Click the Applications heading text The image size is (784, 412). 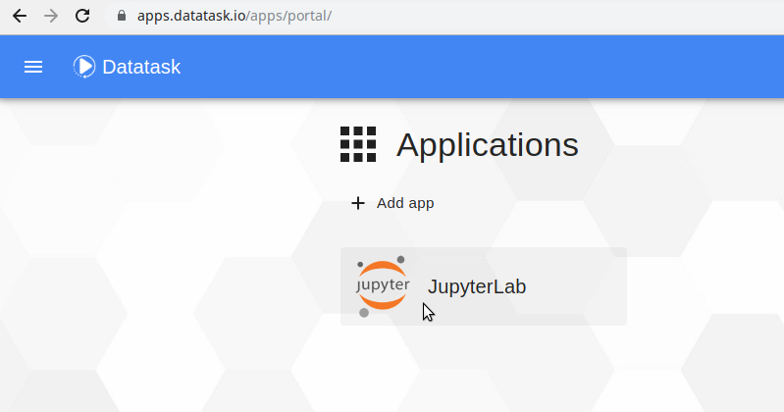(x=488, y=145)
